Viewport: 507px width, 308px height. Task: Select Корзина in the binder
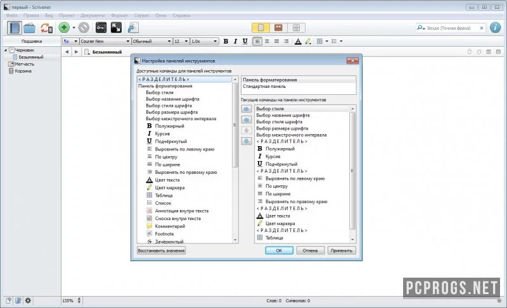point(23,71)
